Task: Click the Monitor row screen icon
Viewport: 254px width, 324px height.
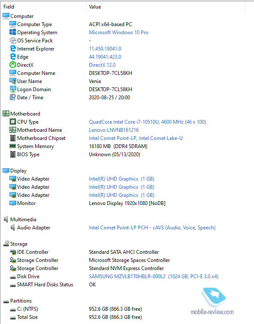Action: tap(12, 203)
